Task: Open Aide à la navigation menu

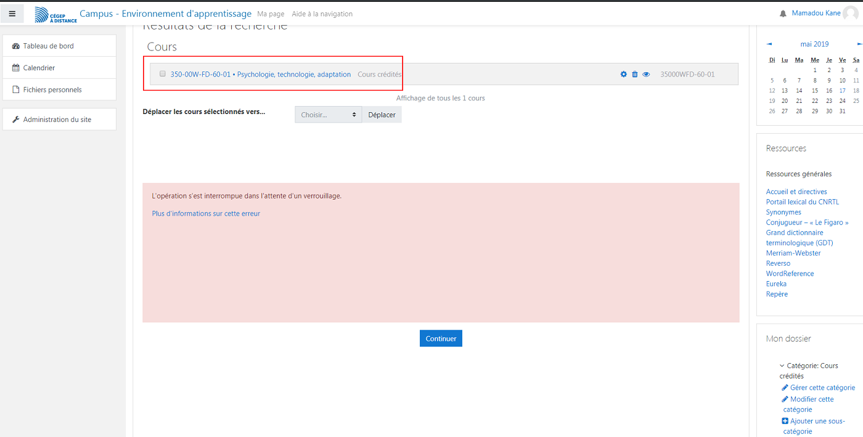Action: (x=322, y=14)
